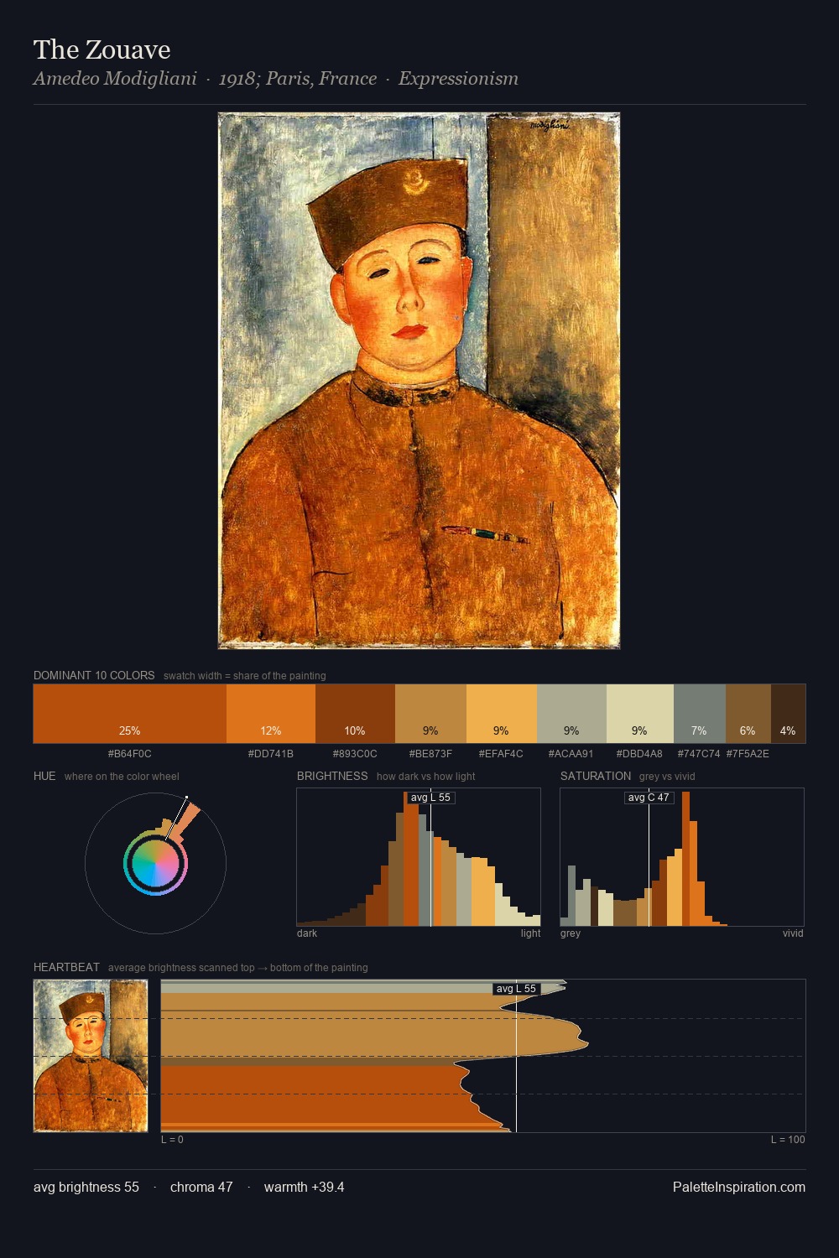
Task: Pick the #DBD4A8 pale cream swatch
Action: click(x=640, y=714)
